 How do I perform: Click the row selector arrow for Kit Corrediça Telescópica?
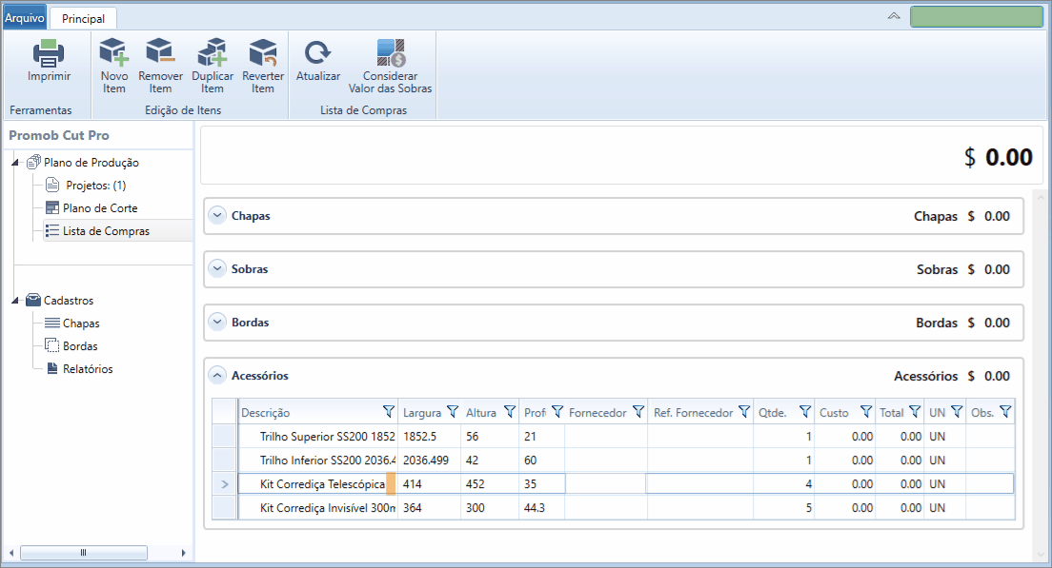(x=224, y=483)
